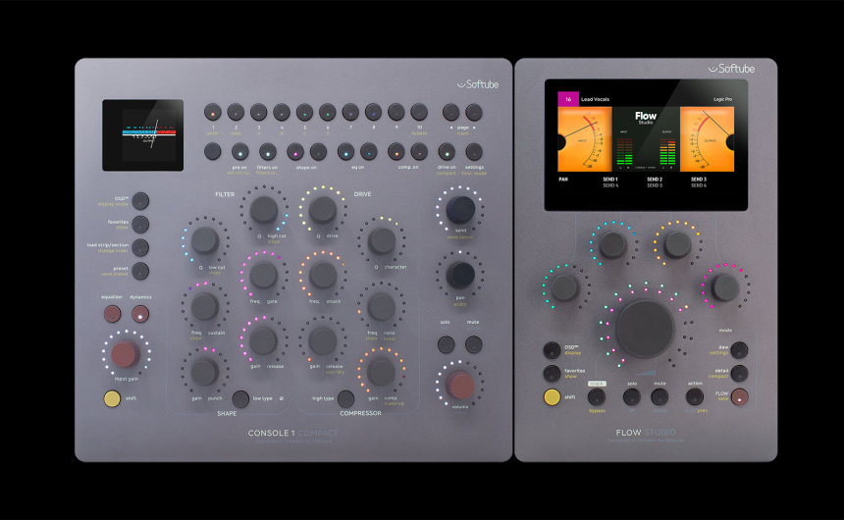Click the gain release wet/dry knob
844x520 pixels.
323,340
